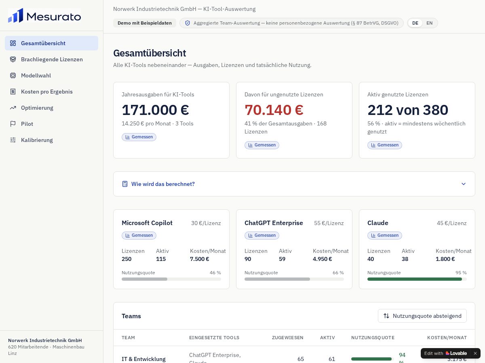
Task: Click the '212 von 380' value
Action: (408, 110)
